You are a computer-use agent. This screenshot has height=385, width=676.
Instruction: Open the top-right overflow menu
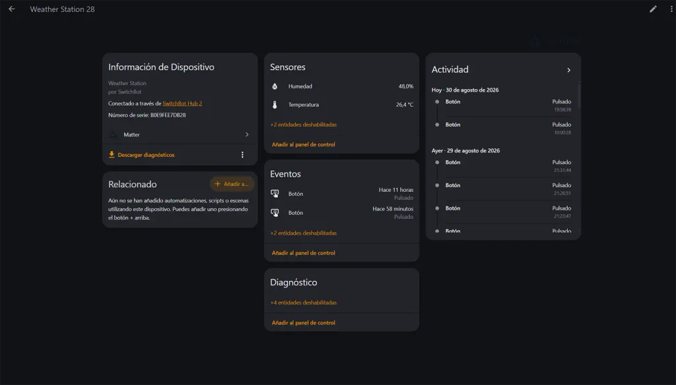tap(671, 9)
